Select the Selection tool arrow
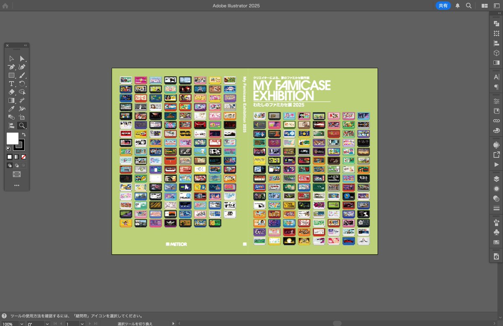 coord(12,59)
